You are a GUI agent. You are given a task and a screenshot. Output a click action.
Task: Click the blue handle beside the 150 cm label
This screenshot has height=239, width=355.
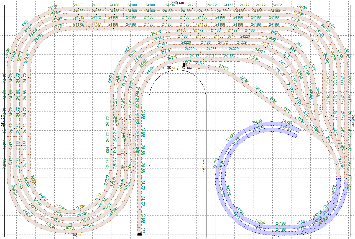pyautogui.click(x=206, y=166)
